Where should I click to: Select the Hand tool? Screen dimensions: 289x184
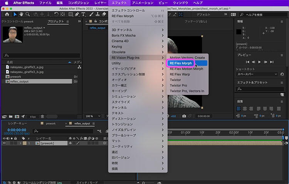point(21,14)
